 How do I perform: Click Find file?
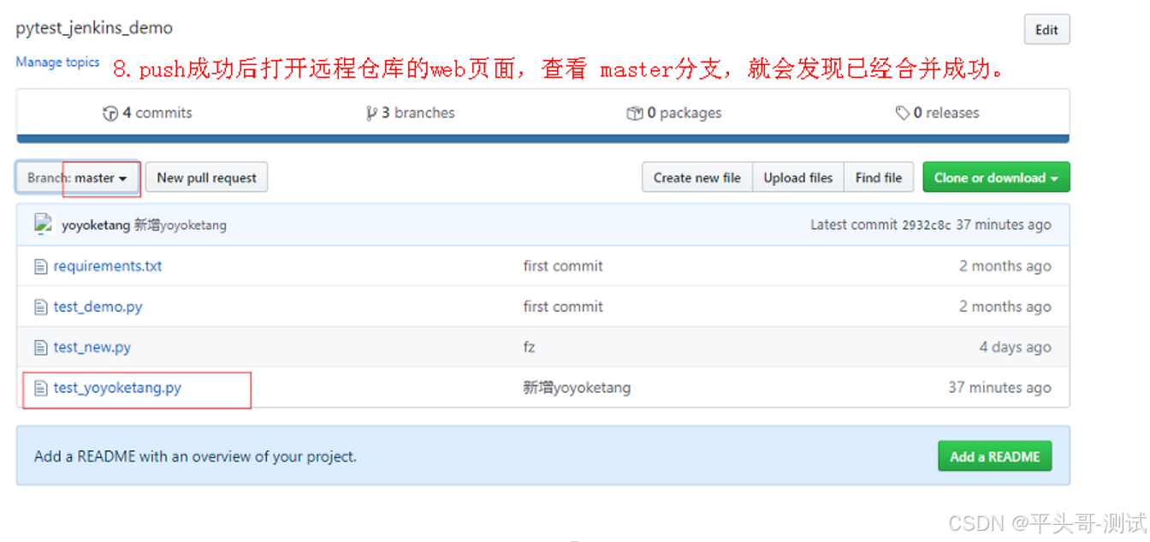[x=879, y=177]
